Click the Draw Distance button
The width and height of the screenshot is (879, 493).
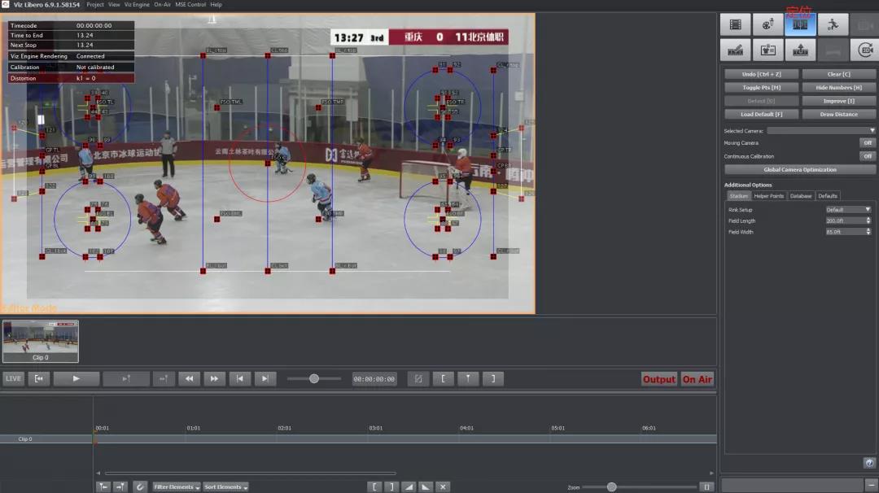[x=838, y=114]
